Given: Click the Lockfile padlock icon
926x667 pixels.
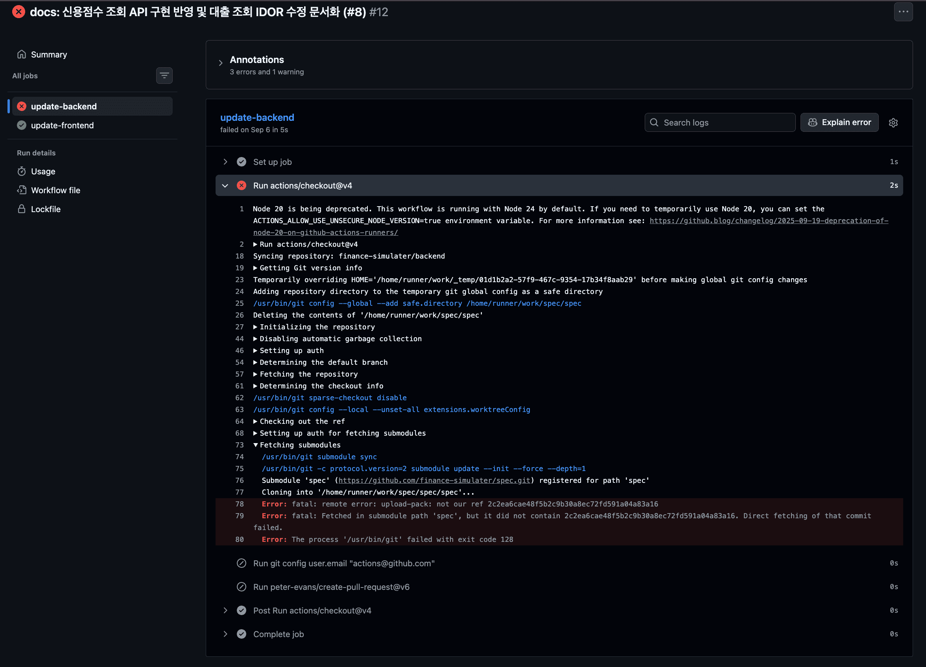Looking at the screenshot, I should click(x=22, y=209).
